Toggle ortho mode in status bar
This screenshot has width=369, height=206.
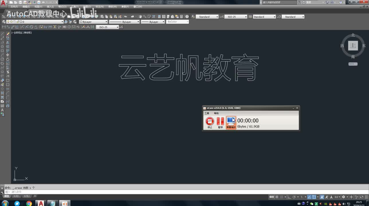tap(289, 197)
